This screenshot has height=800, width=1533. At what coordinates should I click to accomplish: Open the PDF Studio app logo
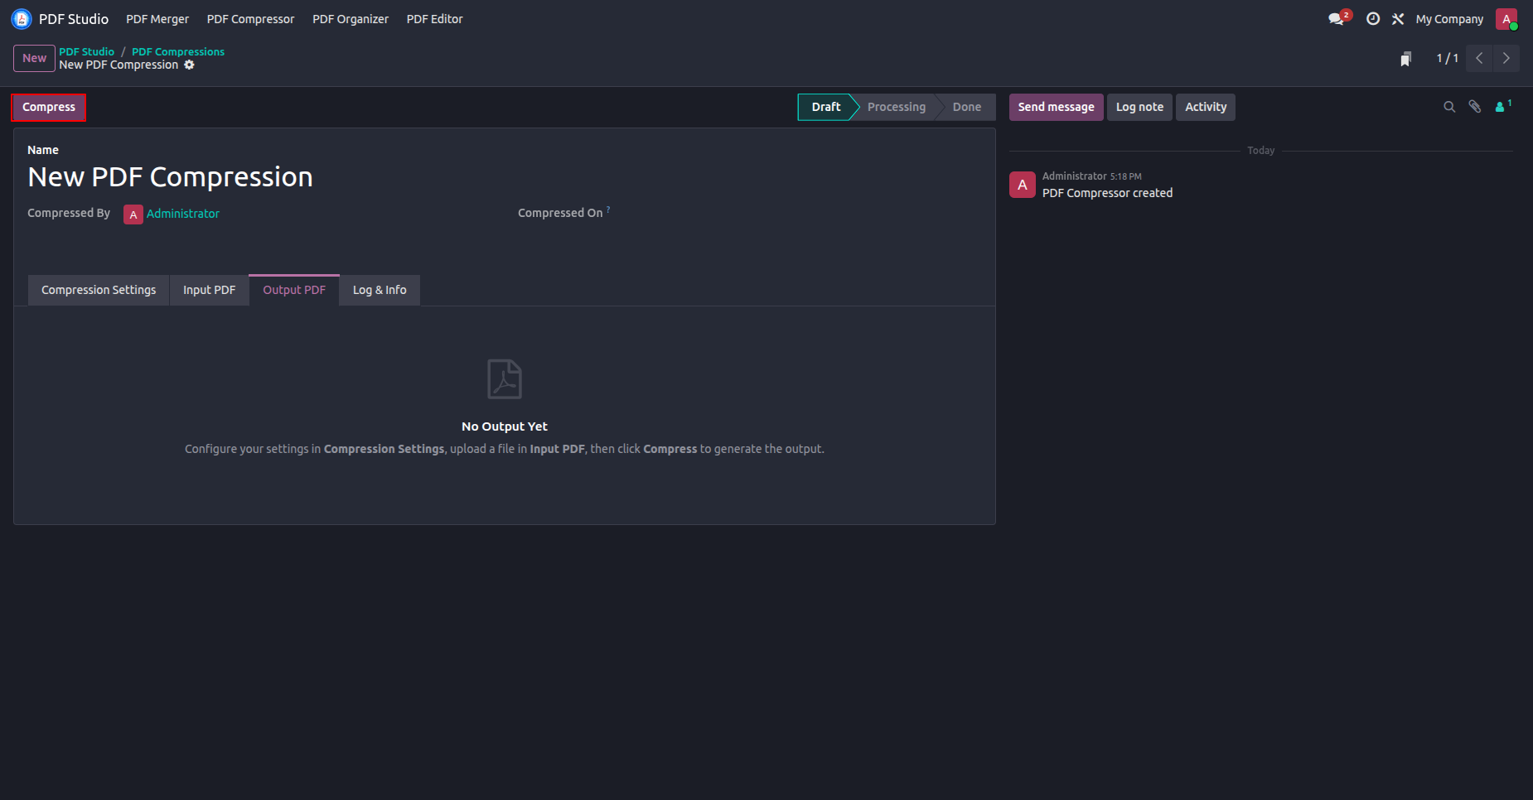22,19
